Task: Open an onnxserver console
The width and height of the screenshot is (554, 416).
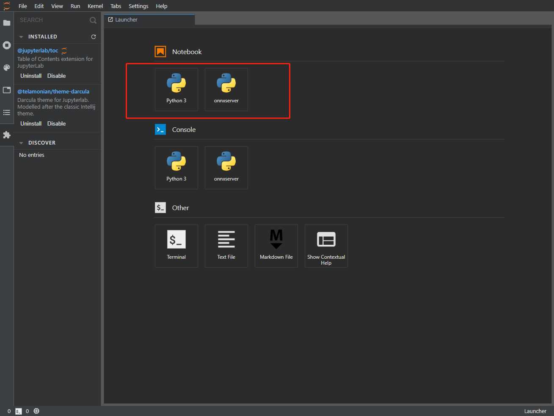Action: click(226, 168)
